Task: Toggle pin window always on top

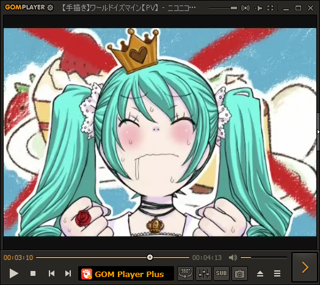Action: (258, 8)
